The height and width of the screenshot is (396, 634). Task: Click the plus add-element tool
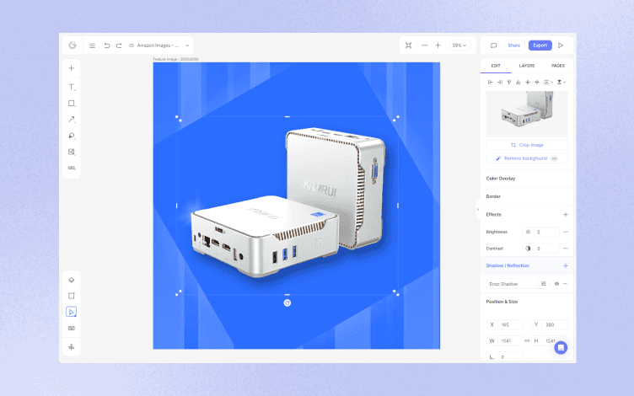point(71,68)
